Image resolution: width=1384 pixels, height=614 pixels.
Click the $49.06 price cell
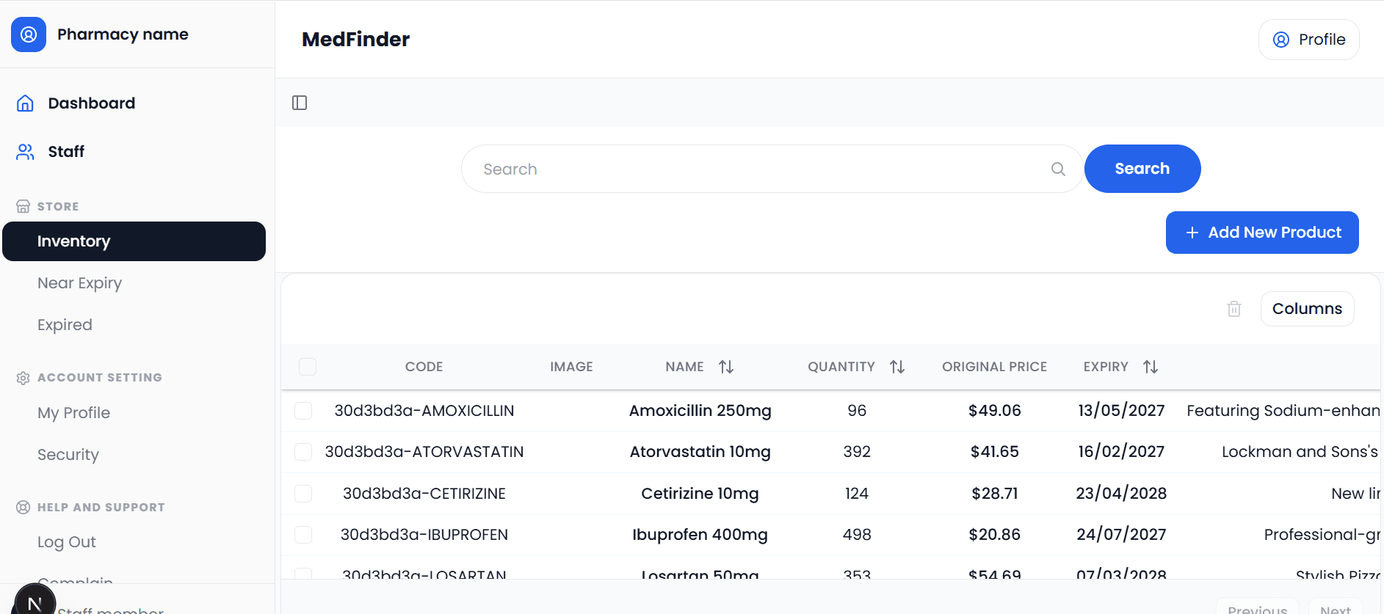click(x=994, y=411)
